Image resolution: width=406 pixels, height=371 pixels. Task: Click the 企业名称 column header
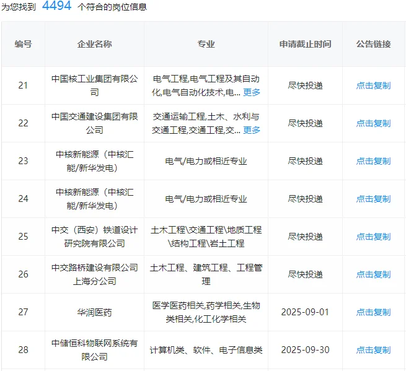coord(94,44)
